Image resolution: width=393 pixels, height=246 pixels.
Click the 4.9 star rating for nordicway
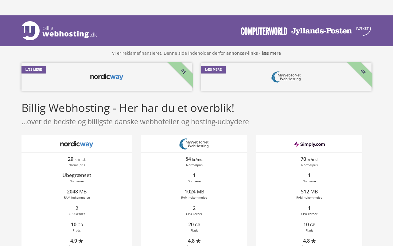[77, 241]
